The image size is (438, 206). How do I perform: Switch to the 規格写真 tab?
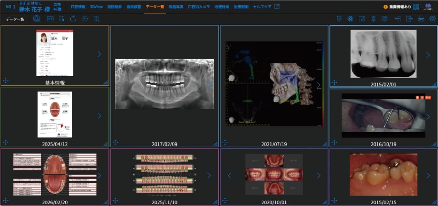[x=176, y=7]
